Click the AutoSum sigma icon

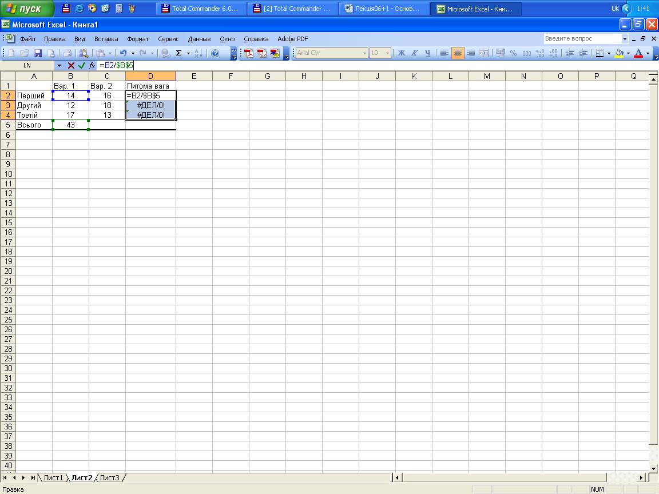(178, 53)
